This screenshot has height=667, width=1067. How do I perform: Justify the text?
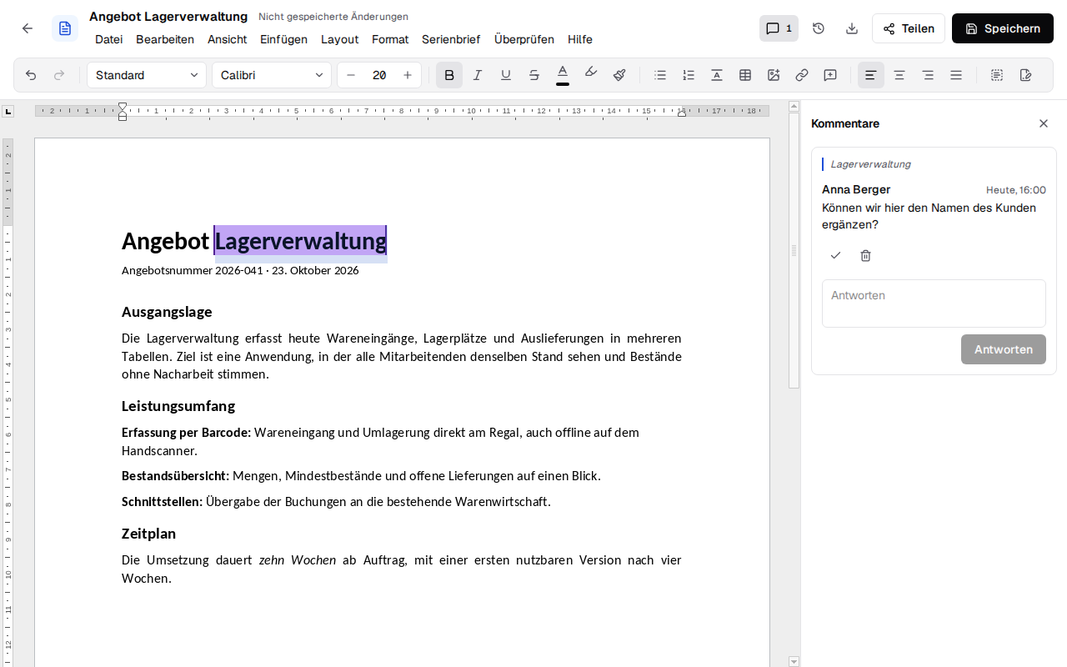tap(956, 75)
